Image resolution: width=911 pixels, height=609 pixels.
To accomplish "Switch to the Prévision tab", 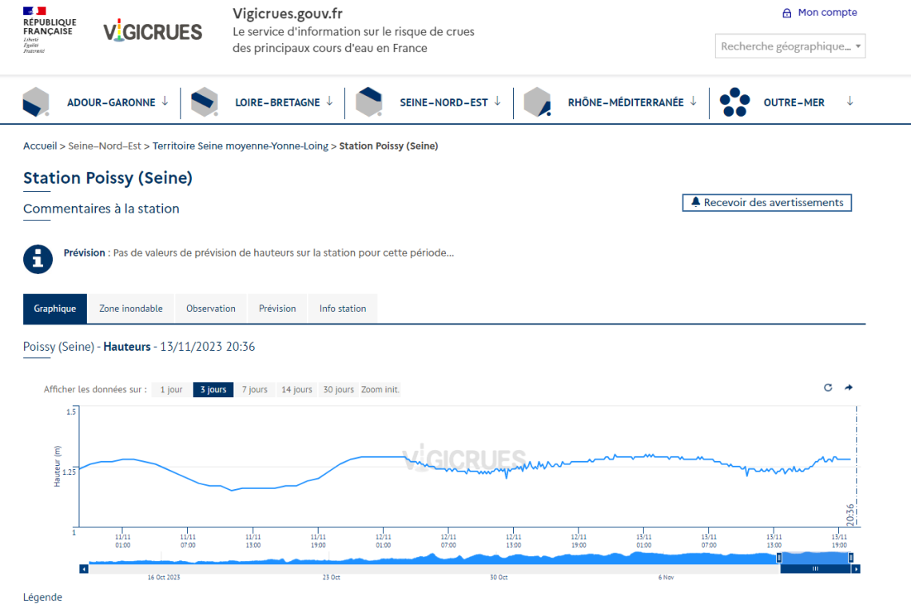I will pos(277,308).
